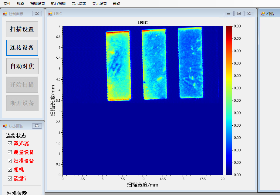Open the 显示设置 menu
This screenshot has height=195, width=280.
pyautogui.click(x=100, y=4)
